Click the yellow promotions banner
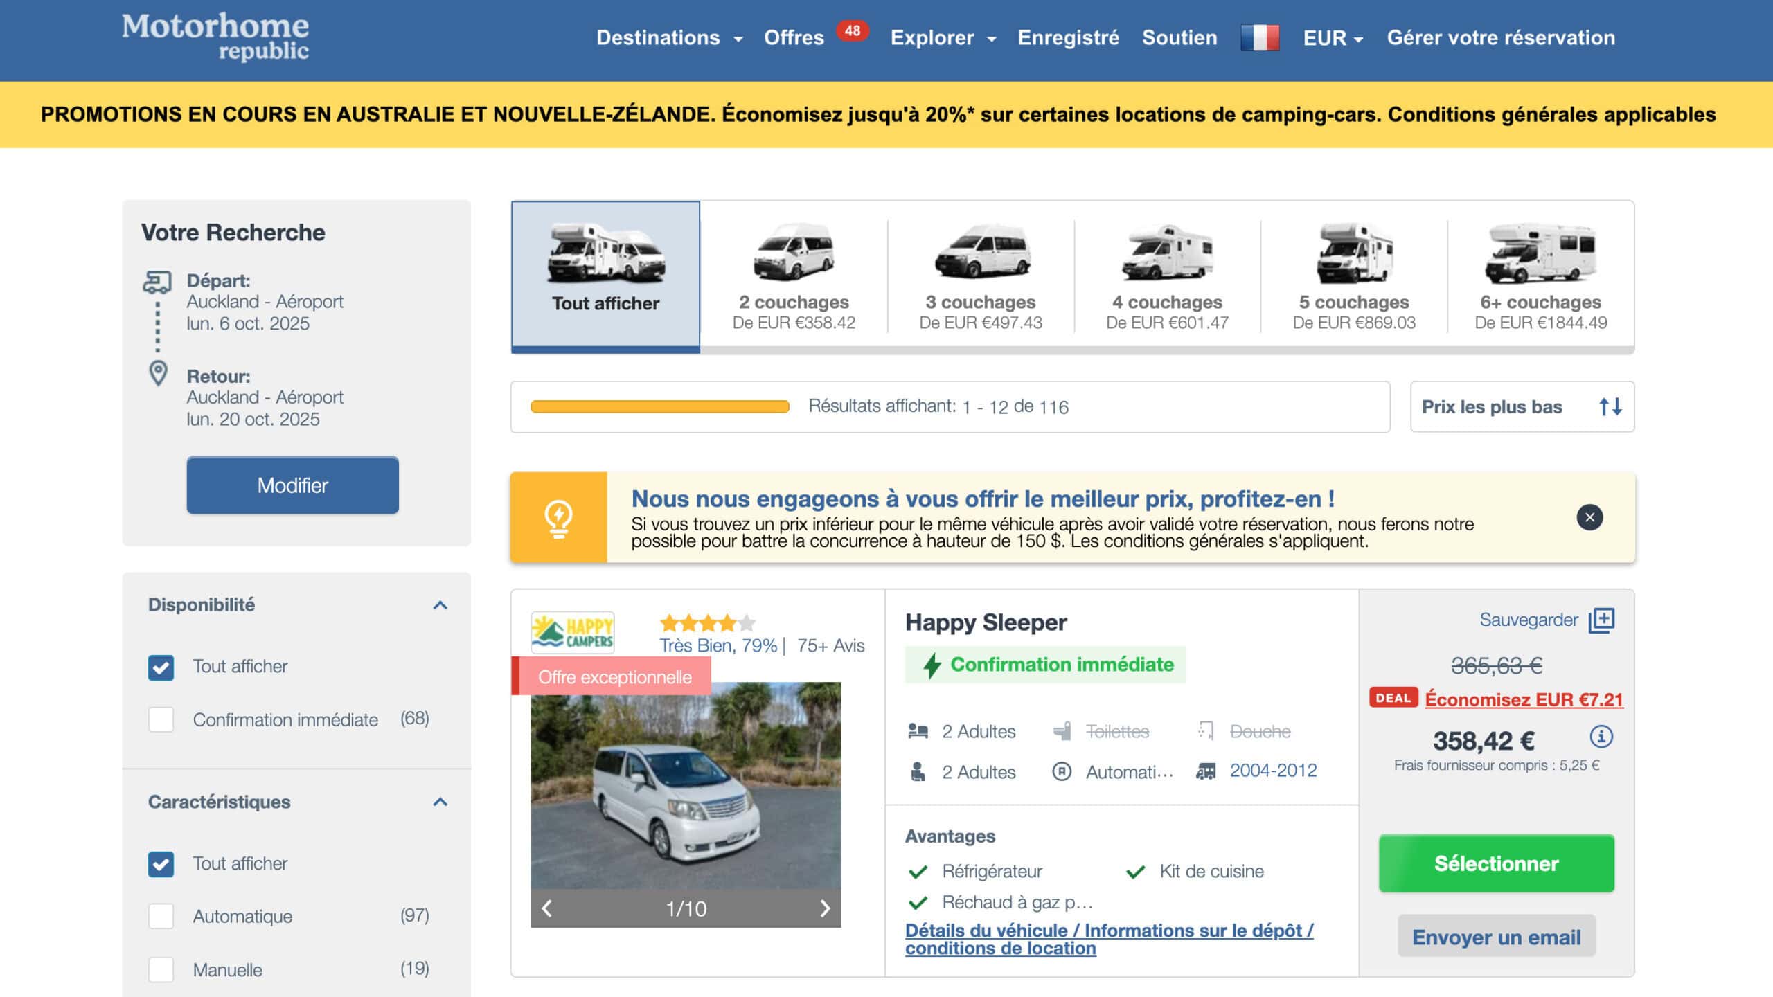 (886, 114)
